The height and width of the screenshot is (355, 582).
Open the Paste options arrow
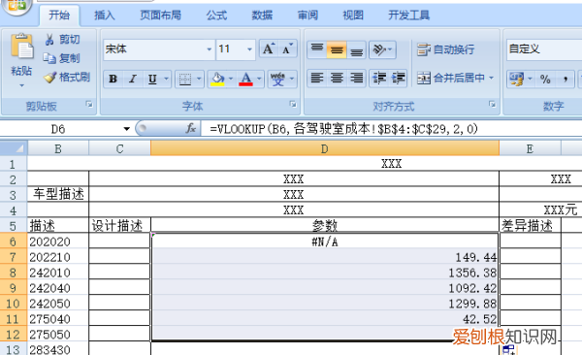click(x=21, y=85)
